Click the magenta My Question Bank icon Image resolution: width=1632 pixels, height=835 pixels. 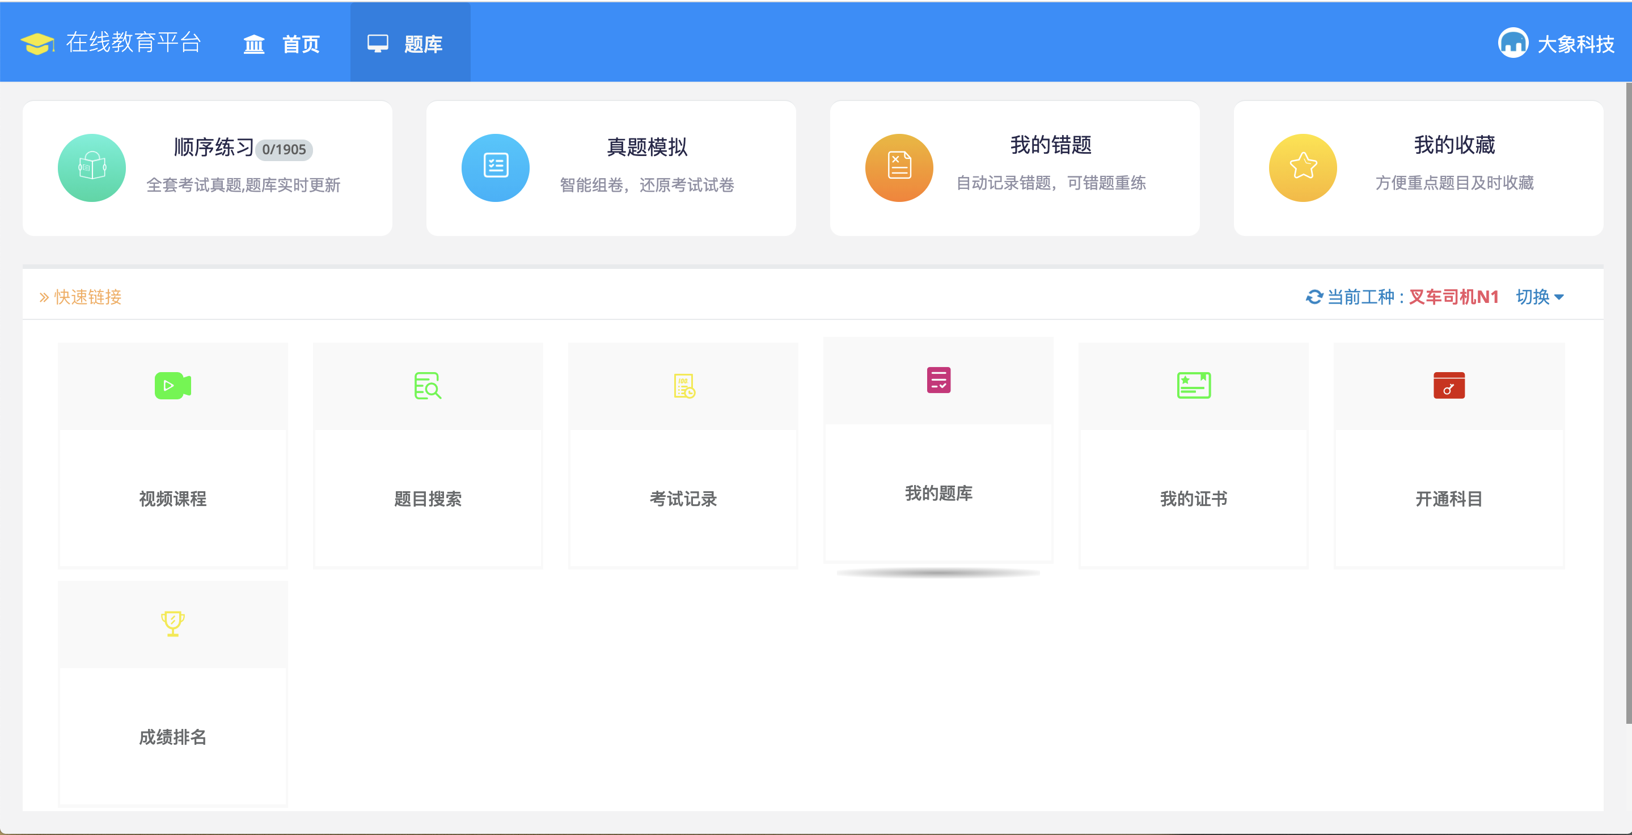(x=938, y=380)
